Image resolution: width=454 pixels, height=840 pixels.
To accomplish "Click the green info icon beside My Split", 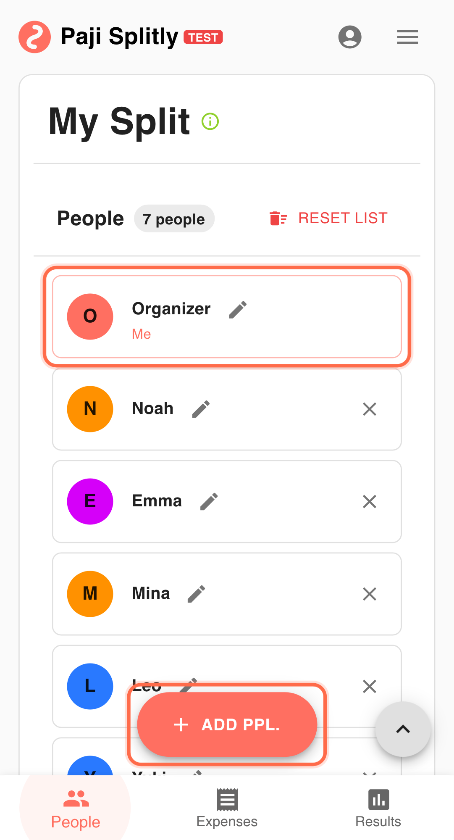I will pos(210,122).
